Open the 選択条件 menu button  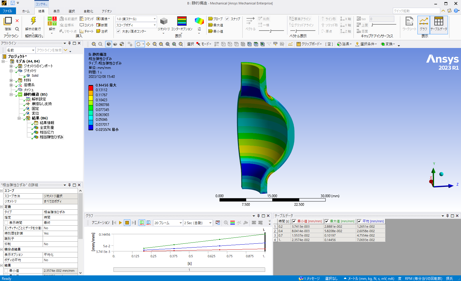[x=366, y=44]
